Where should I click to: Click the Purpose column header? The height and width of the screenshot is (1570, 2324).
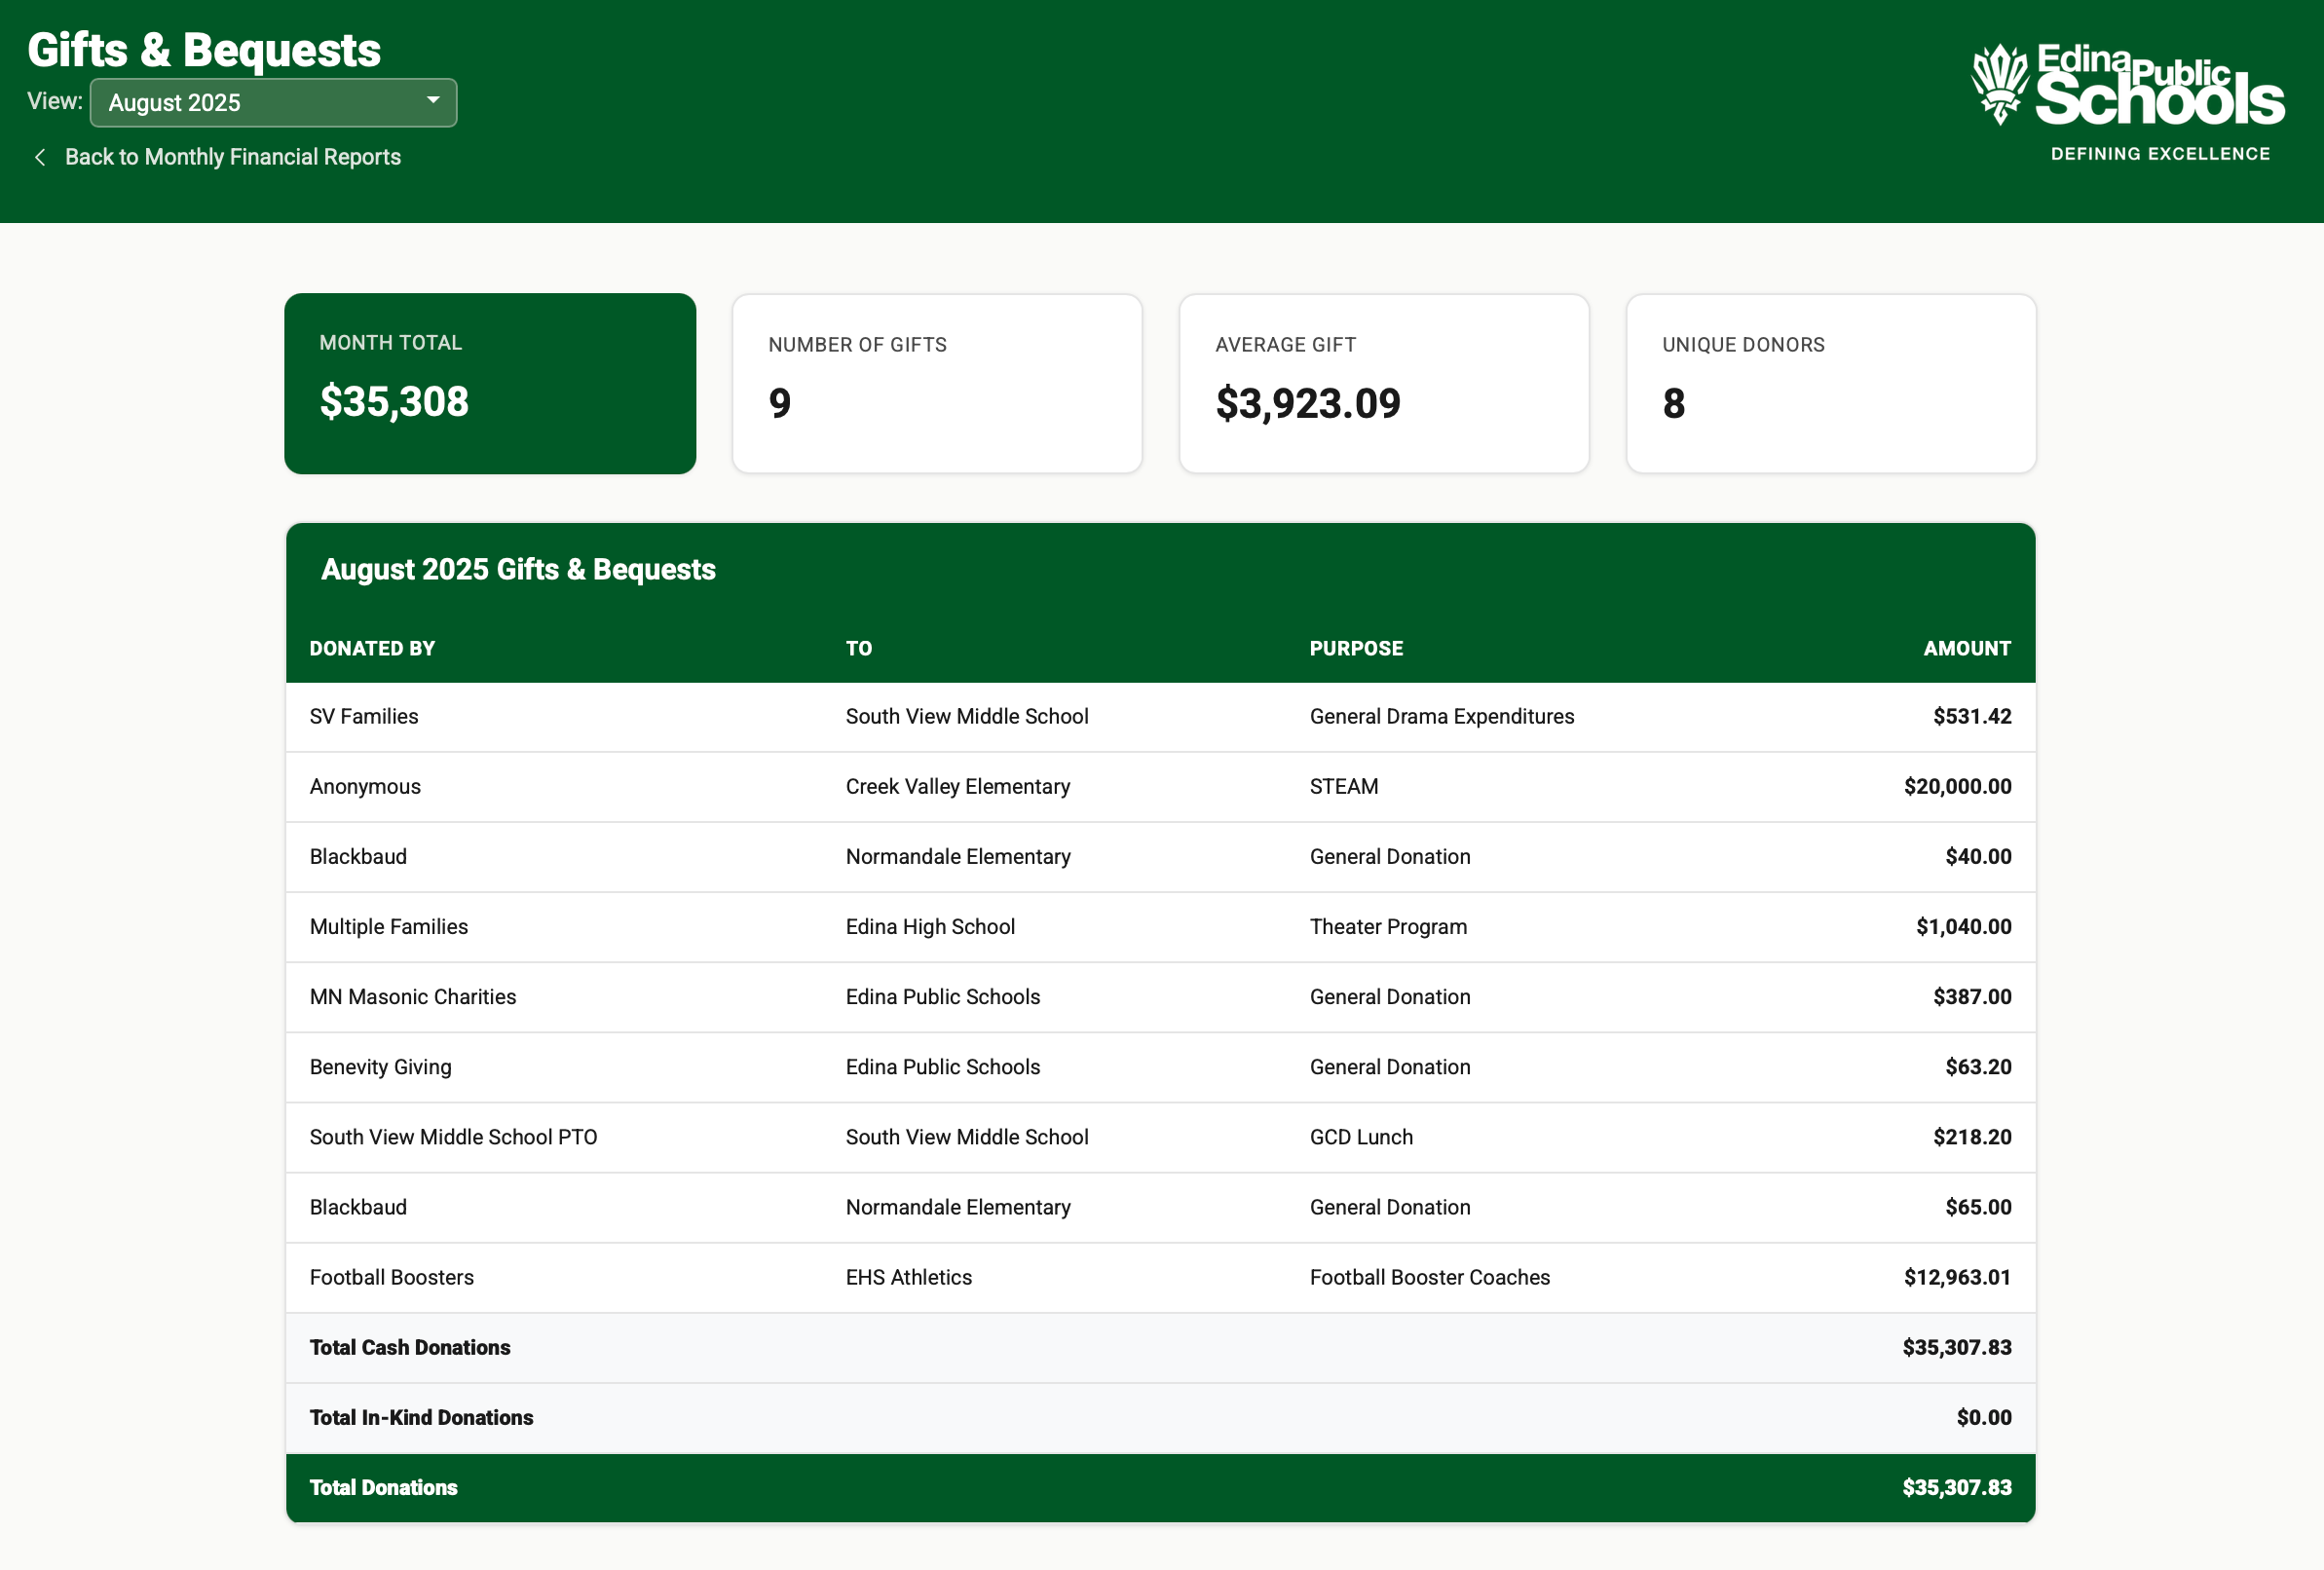click(1356, 649)
